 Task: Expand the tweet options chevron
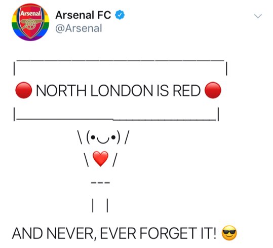tap(258, 16)
